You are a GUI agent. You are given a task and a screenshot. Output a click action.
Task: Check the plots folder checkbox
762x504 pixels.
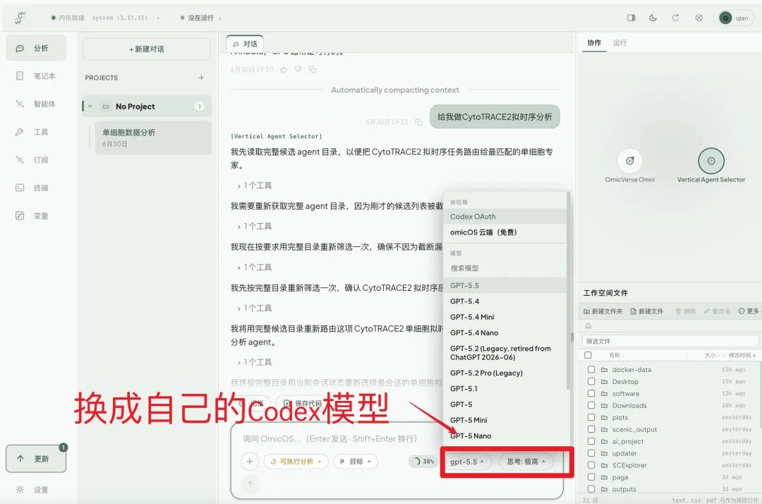pyautogui.click(x=591, y=417)
